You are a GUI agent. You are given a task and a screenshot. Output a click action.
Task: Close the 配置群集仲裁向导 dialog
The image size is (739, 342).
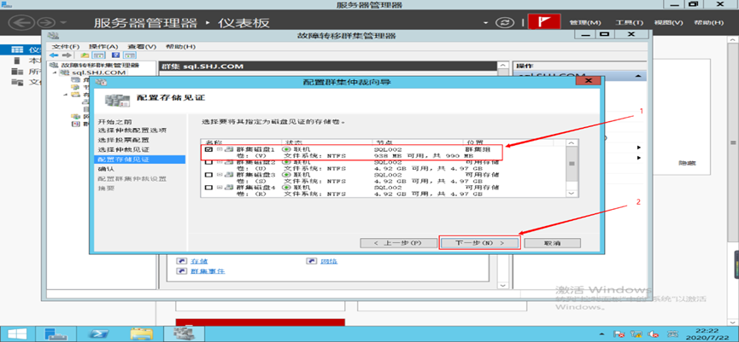[x=588, y=81]
